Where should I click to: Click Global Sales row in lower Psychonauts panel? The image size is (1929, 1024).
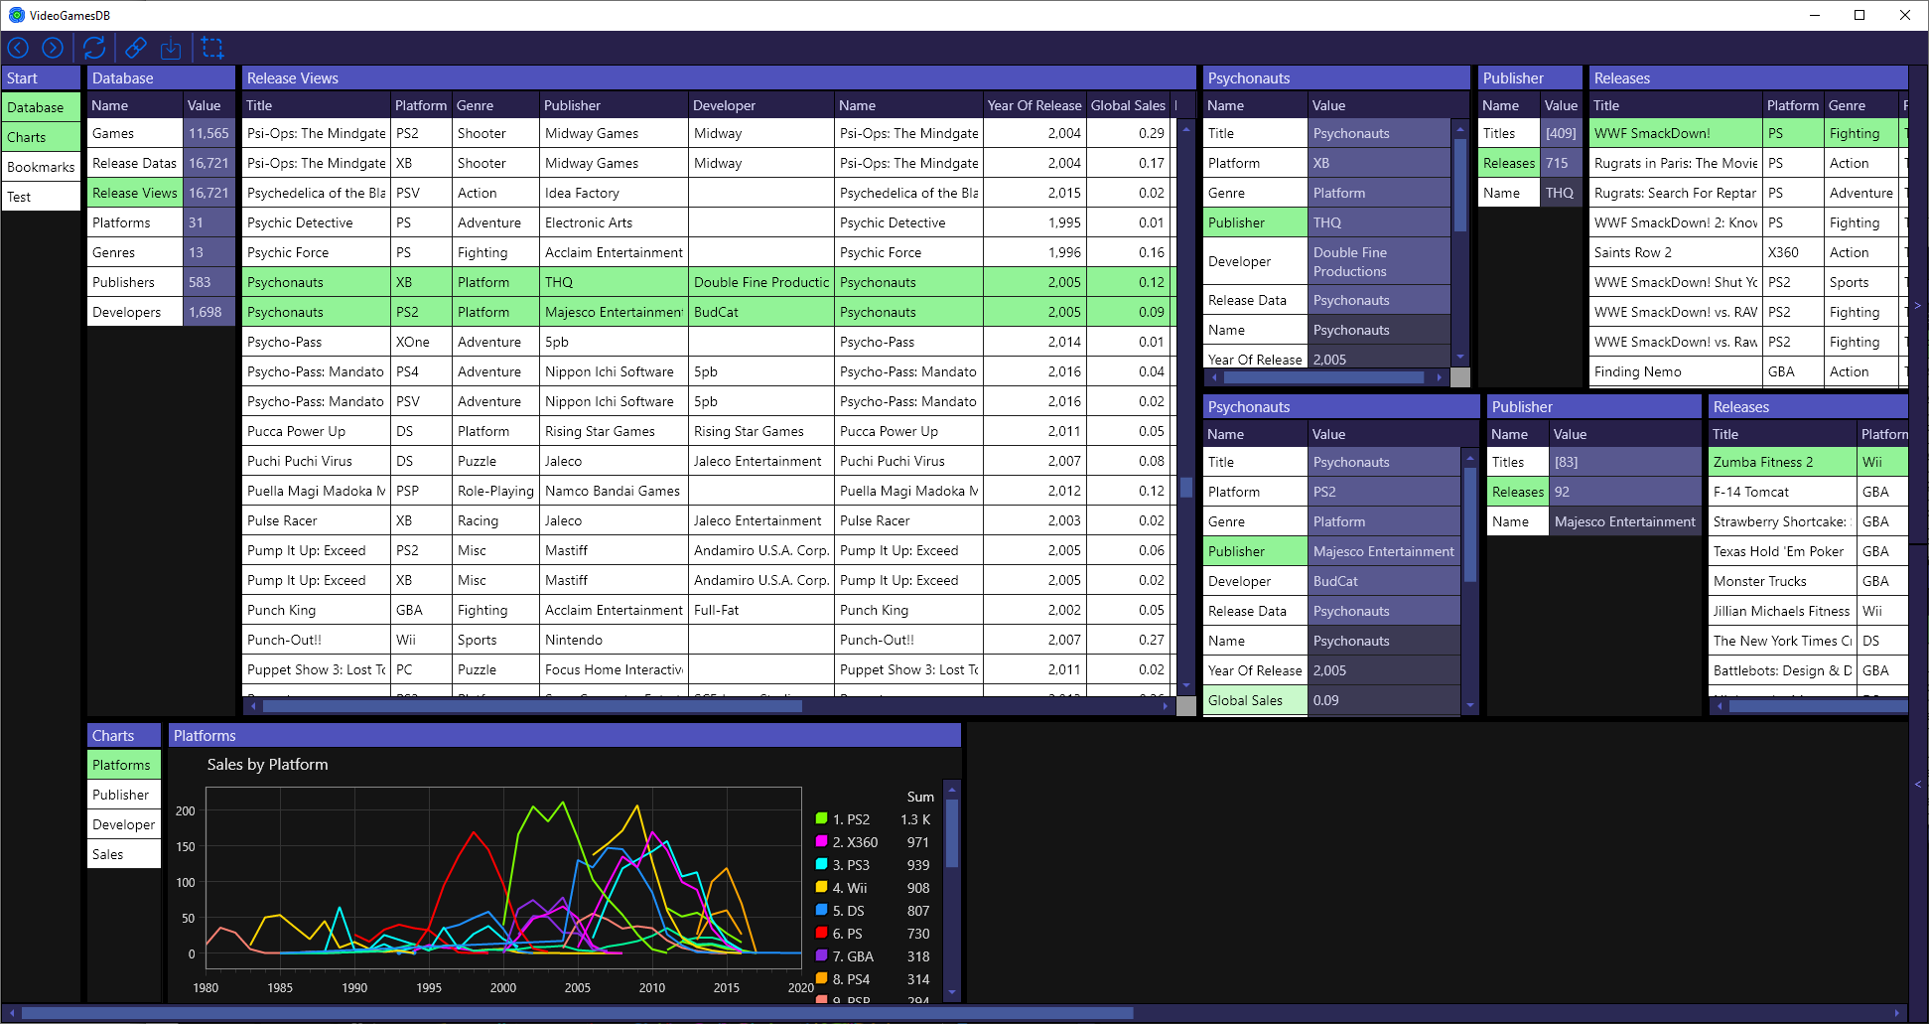pos(1331,700)
